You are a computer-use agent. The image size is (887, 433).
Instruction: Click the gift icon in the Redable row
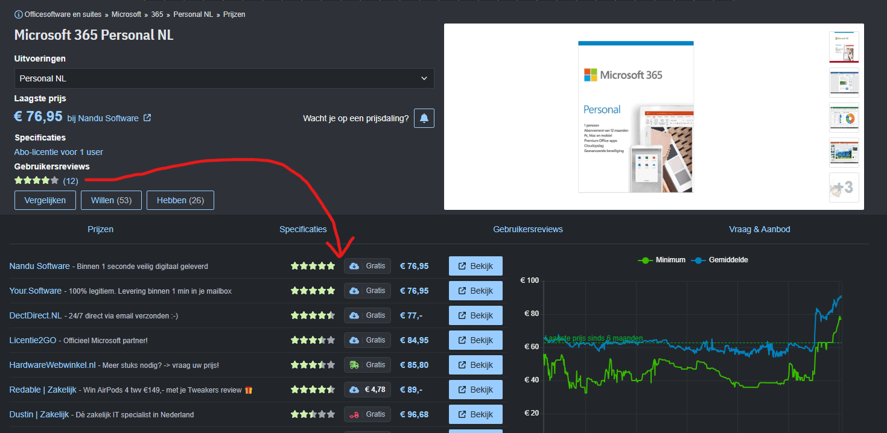pos(249,390)
